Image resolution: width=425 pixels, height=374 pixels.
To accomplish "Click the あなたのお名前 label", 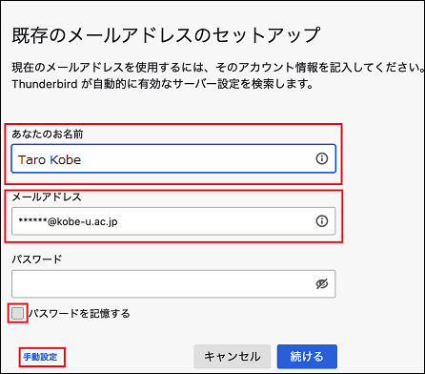I will point(48,135).
